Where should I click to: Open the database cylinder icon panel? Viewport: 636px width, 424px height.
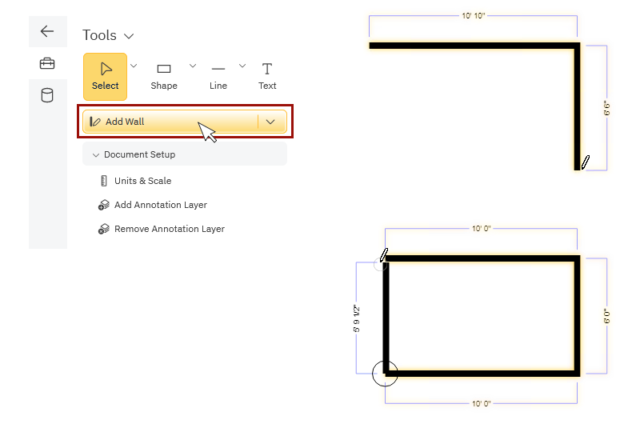coord(47,96)
